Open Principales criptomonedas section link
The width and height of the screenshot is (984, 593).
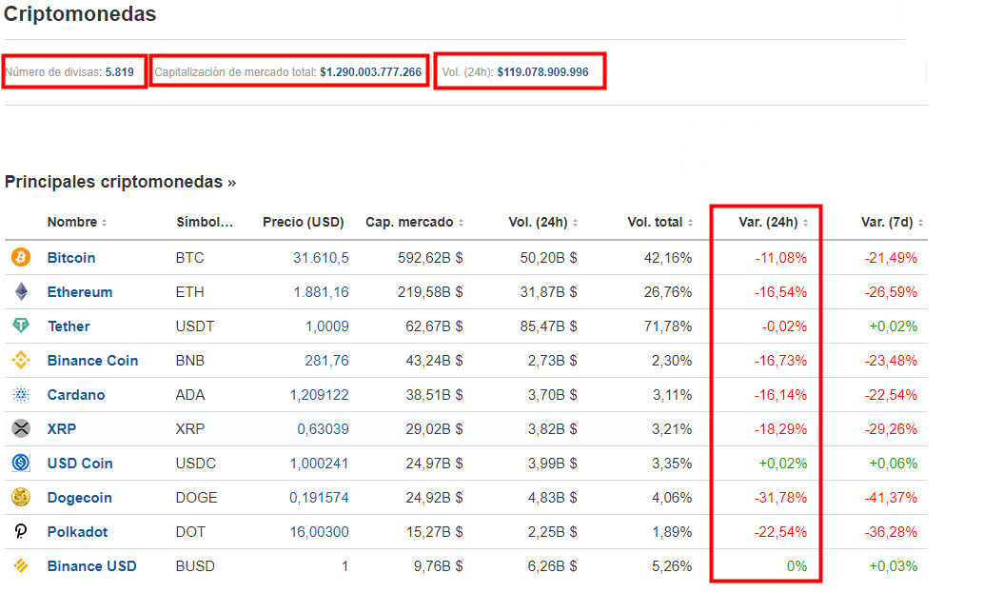120,182
